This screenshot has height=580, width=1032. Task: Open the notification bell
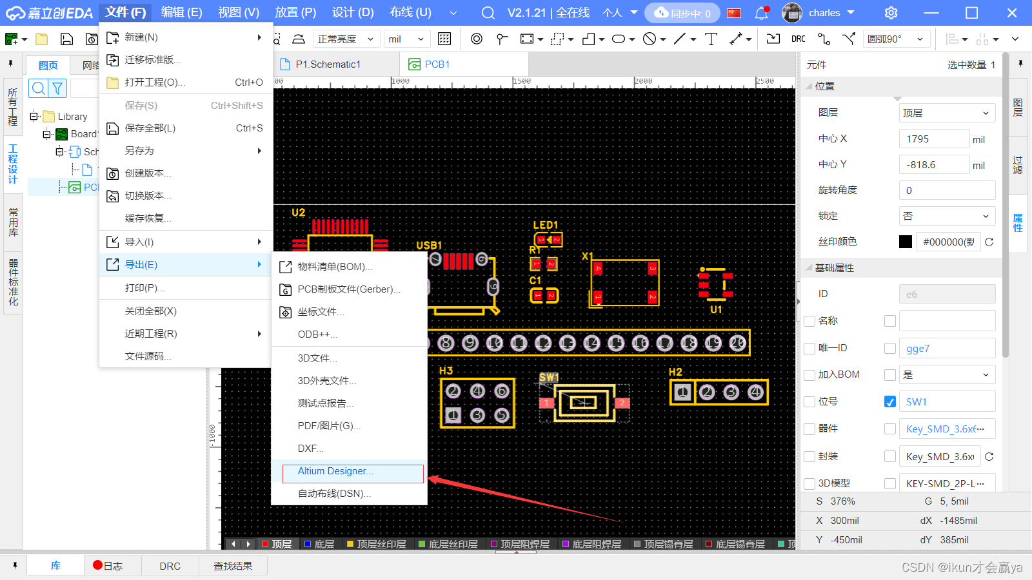[762, 13]
